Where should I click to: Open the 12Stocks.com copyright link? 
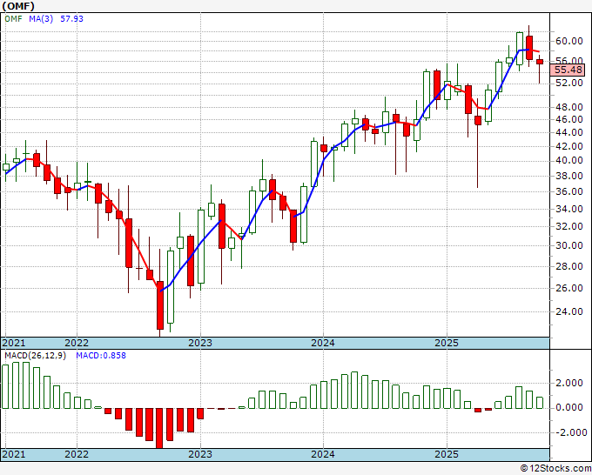click(555, 469)
